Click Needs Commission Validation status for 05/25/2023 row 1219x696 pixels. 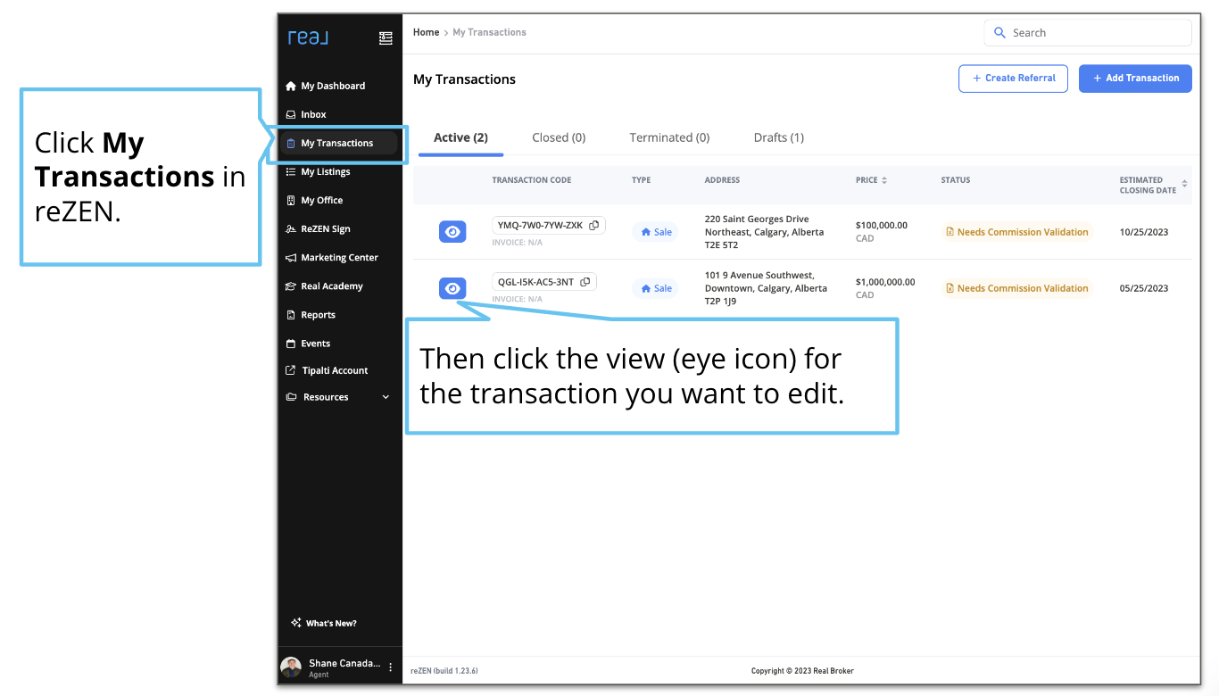1017,288
